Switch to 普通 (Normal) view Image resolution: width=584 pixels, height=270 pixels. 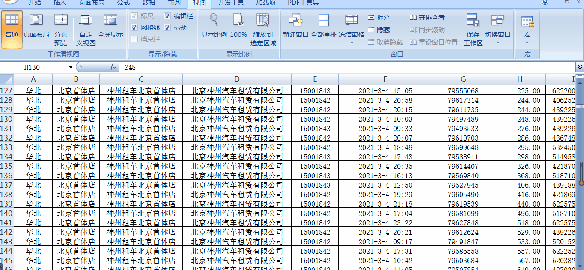point(12,30)
